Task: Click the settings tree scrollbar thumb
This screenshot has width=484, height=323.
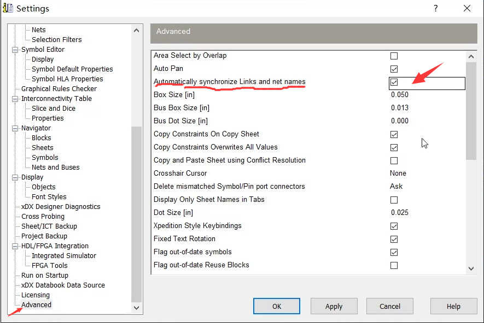Action: coord(136,214)
